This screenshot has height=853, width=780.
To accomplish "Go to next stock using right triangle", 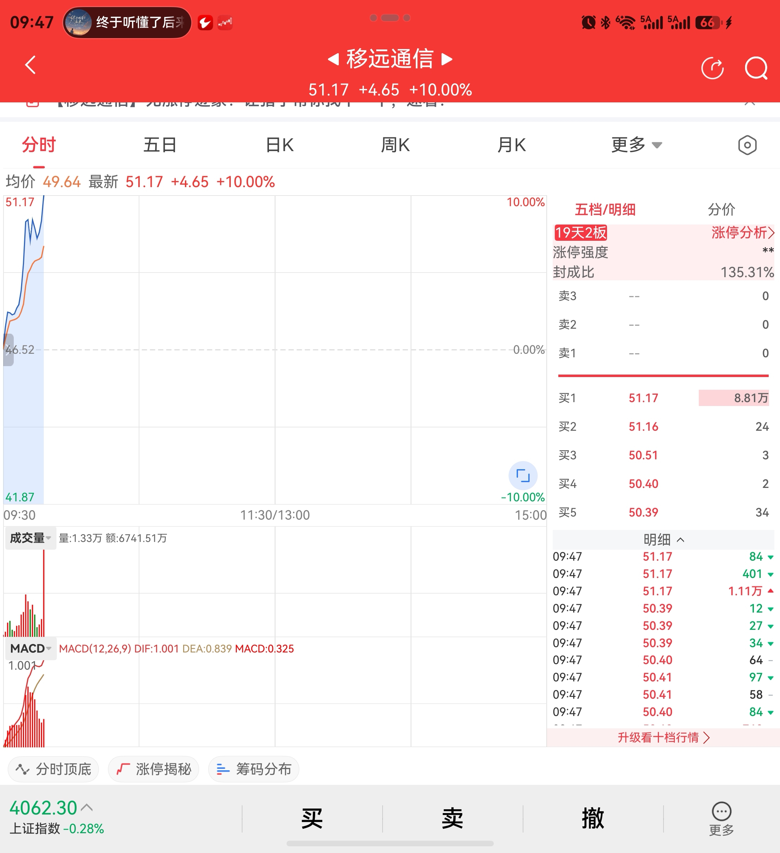I will (447, 59).
